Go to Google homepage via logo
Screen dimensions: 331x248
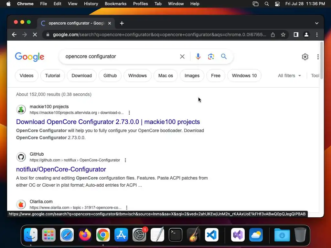(29, 57)
